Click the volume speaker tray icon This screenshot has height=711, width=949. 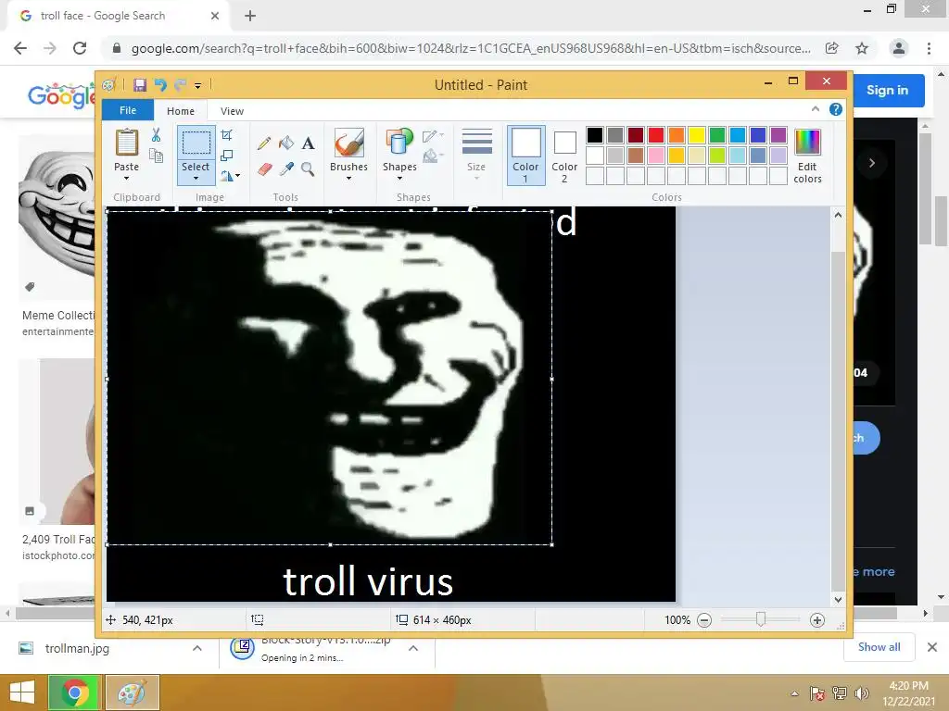[862, 693]
